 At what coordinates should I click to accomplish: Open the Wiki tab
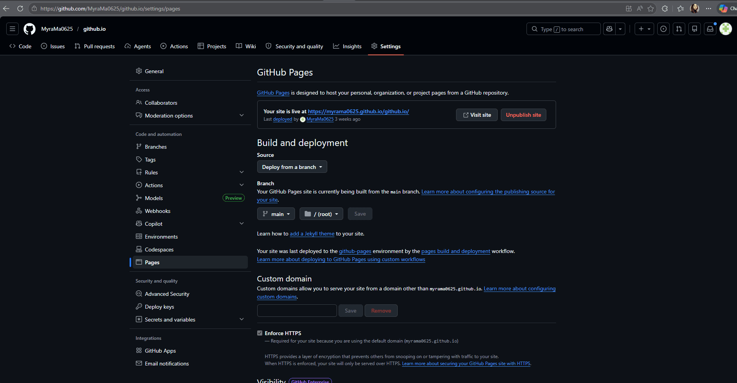246,46
